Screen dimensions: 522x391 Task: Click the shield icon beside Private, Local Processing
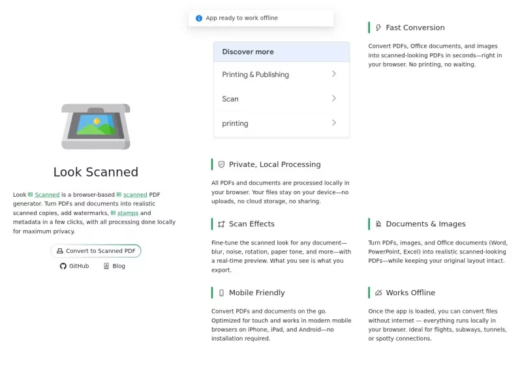coord(221,164)
